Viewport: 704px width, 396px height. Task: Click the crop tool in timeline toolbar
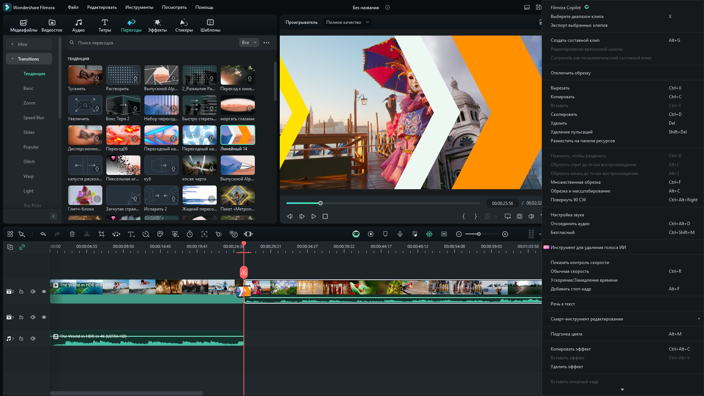102,234
